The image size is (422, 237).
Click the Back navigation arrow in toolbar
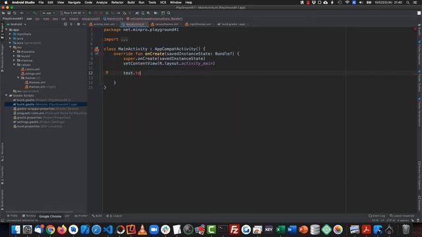point(22,13)
